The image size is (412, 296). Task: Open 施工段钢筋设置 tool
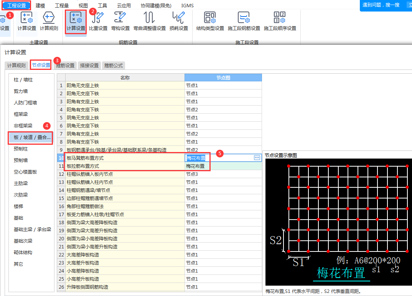pos(244,21)
